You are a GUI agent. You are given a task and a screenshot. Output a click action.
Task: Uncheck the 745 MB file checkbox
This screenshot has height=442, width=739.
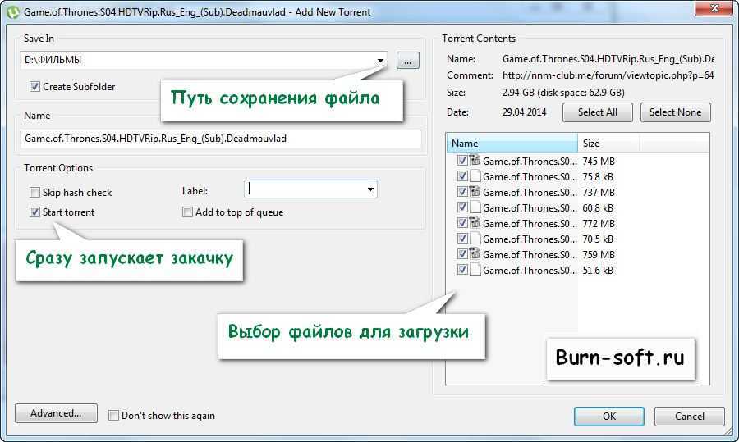click(462, 161)
